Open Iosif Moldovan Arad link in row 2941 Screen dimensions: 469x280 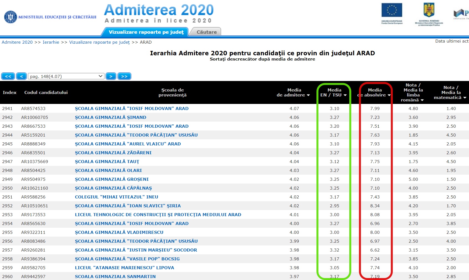[x=132, y=108]
